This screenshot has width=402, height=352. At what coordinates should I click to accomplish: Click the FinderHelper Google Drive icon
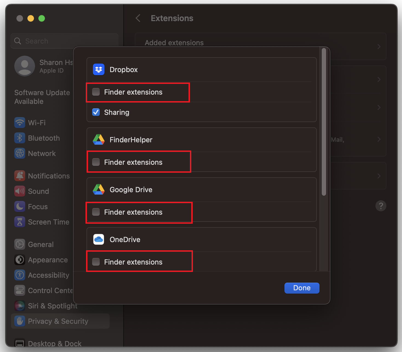[x=99, y=140]
